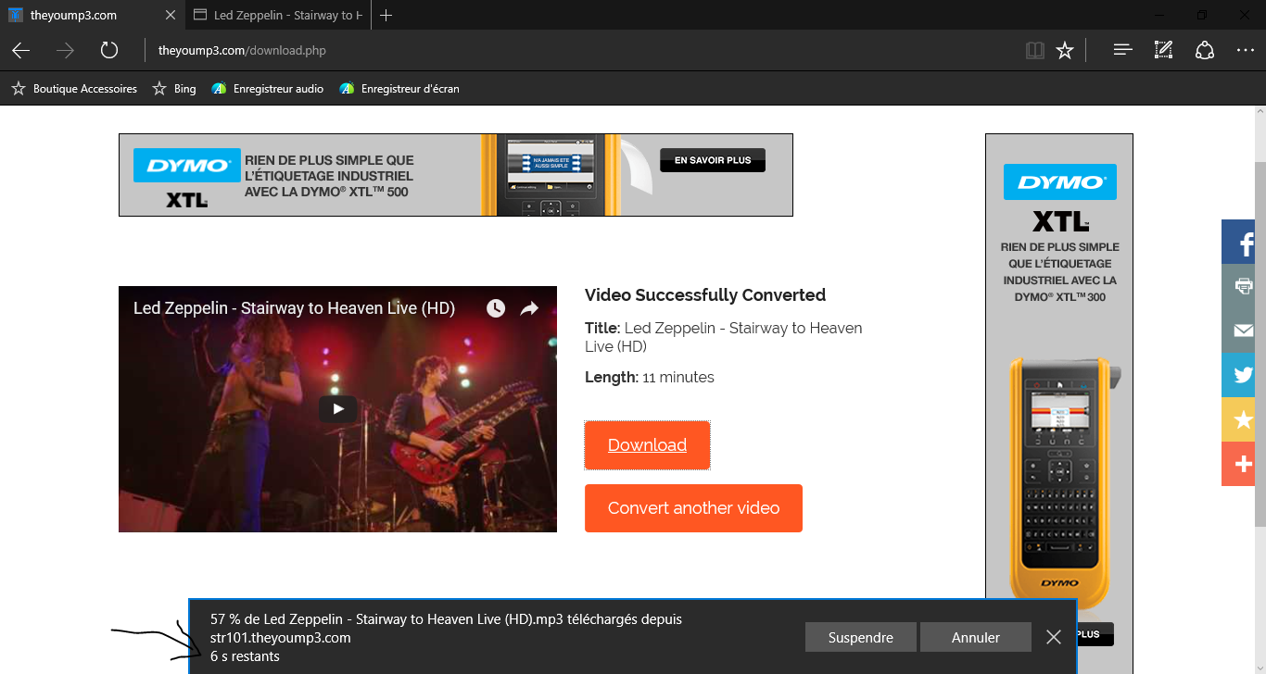
Task: Click the video share arrow icon
Action: tap(529, 308)
